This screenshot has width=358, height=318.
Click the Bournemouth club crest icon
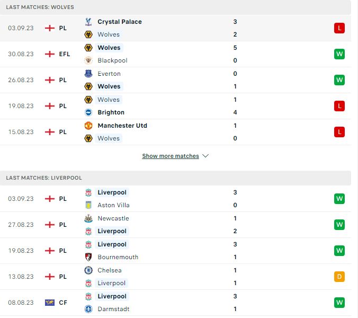(88, 257)
